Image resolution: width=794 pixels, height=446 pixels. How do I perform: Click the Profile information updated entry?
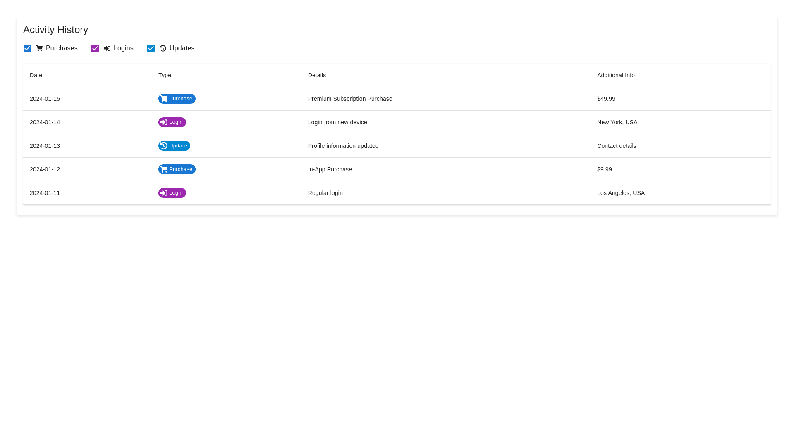tap(343, 146)
